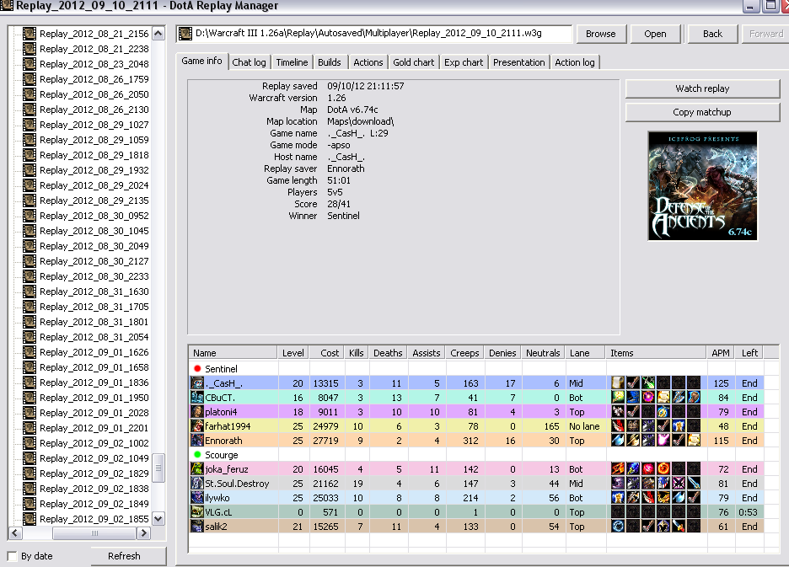The image size is (789, 567).
Task: Select hero icon of farhat1994
Action: coord(197,426)
